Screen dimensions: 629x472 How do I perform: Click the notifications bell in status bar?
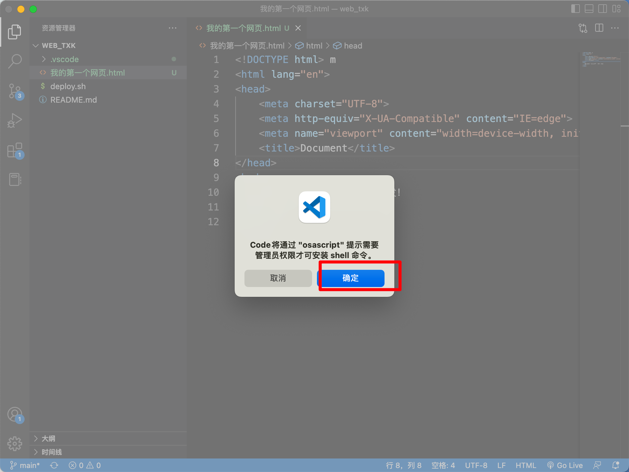[x=615, y=465]
